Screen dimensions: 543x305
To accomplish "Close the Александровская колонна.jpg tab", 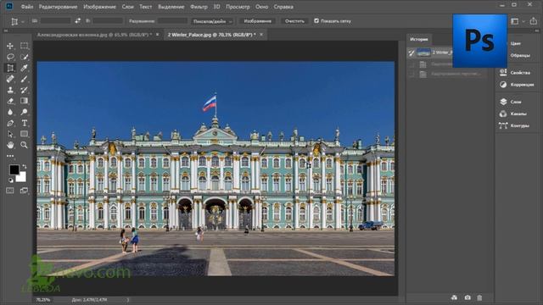I will click(158, 35).
